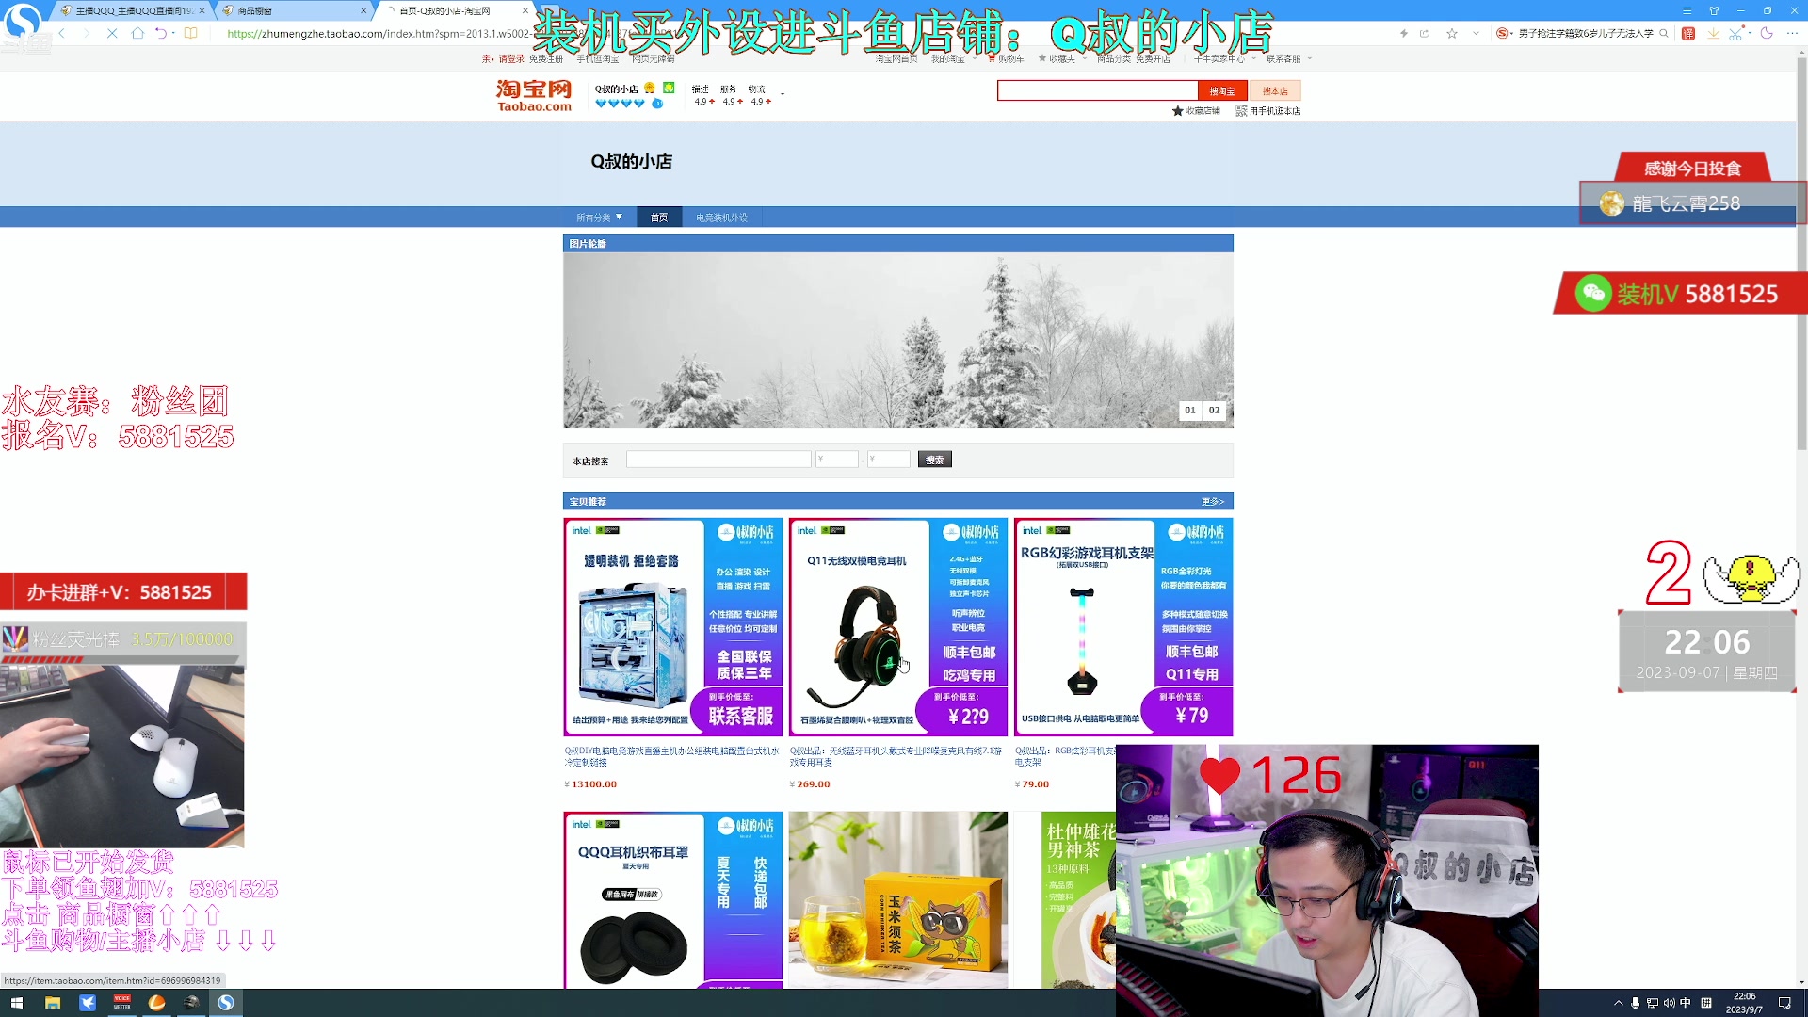This screenshot has width=1808, height=1017.
Task: Switch carousel to slide 02
Action: point(1214,411)
